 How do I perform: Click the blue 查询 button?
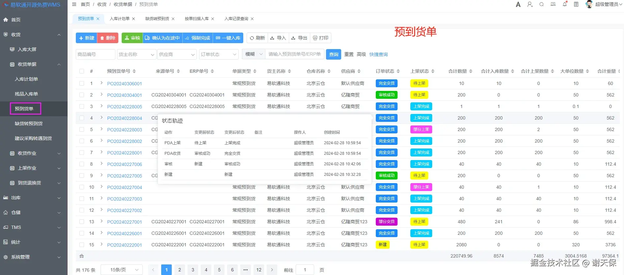click(x=334, y=54)
